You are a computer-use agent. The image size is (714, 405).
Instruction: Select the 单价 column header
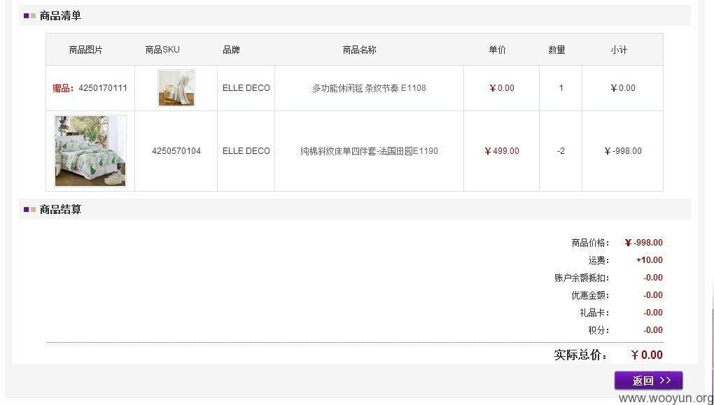point(497,50)
